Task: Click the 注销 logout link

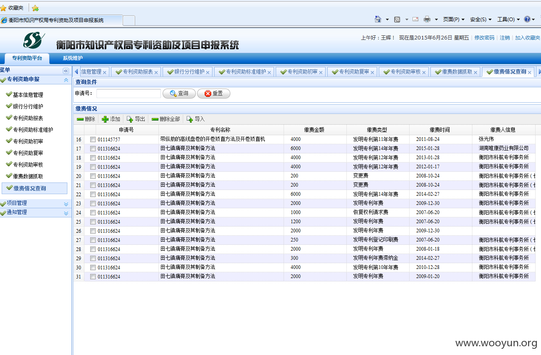Action: [x=505, y=37]
